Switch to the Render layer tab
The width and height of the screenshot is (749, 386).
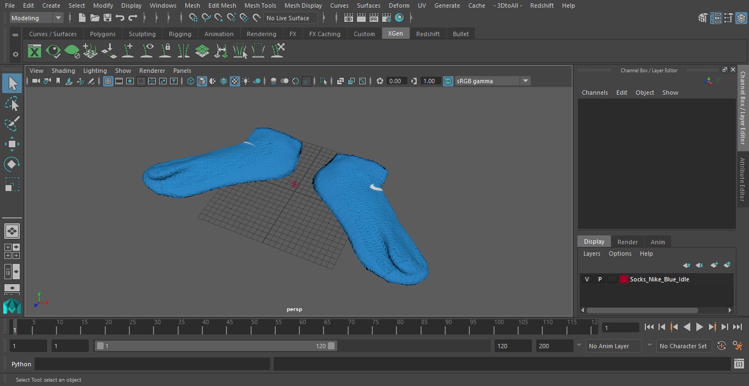point(627,242)
